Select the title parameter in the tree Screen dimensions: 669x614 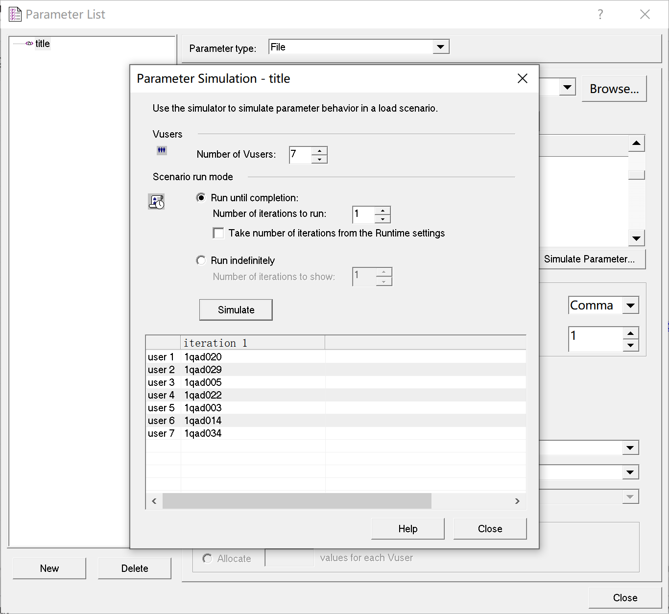(x=43, y=44)
